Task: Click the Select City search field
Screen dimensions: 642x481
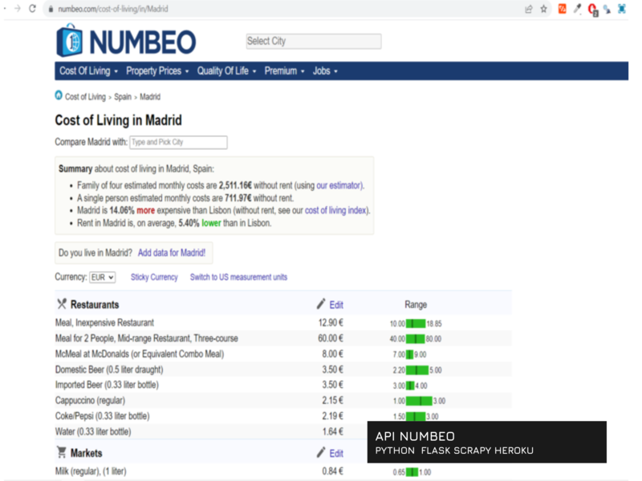Action: coord(314,42)
